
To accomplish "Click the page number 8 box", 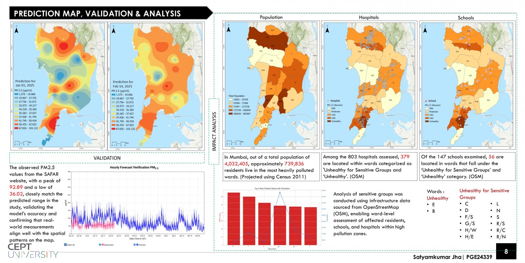I will (x=506, y=251).
